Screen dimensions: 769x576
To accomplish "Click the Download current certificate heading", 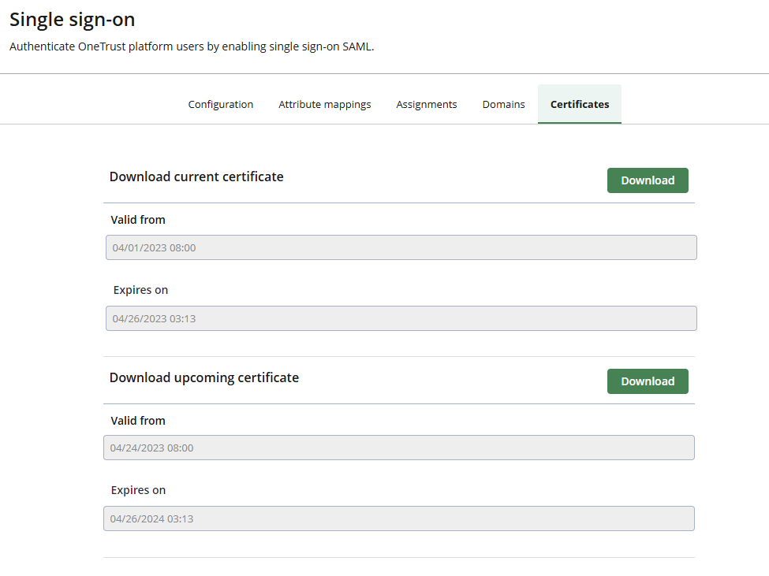I will point(196,177).
